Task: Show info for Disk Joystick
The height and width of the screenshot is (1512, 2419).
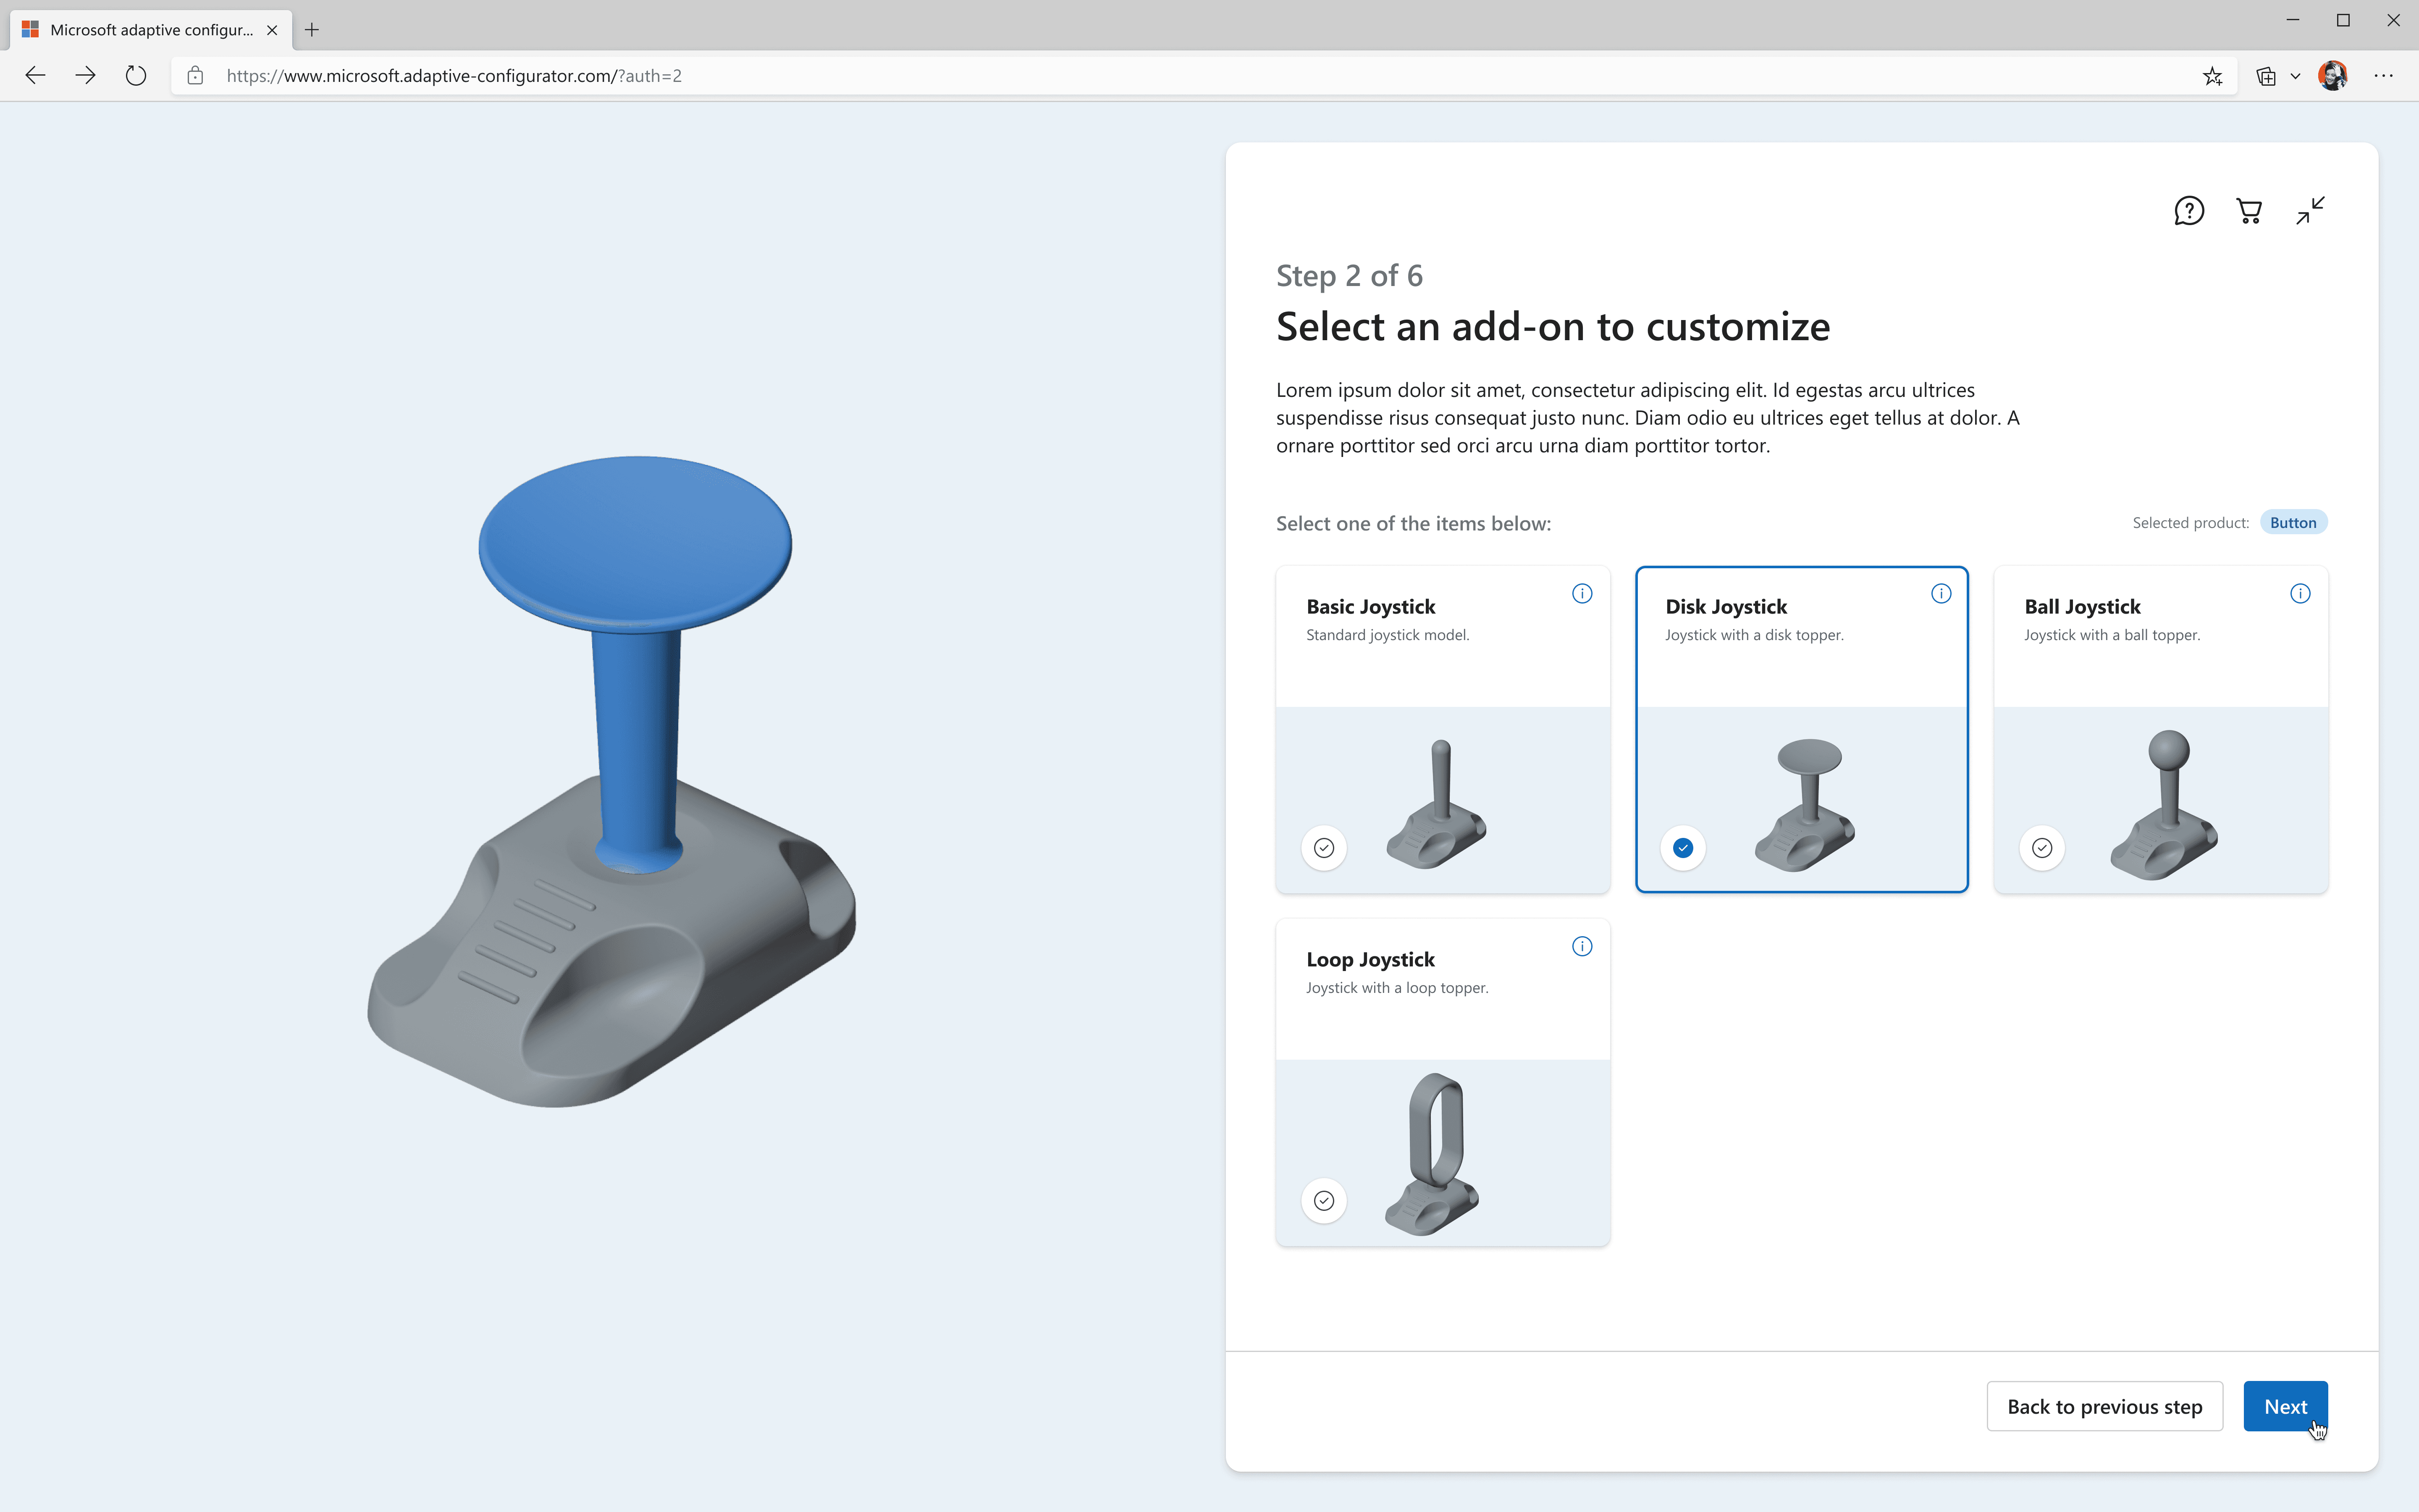Action: coord(1941,594)
